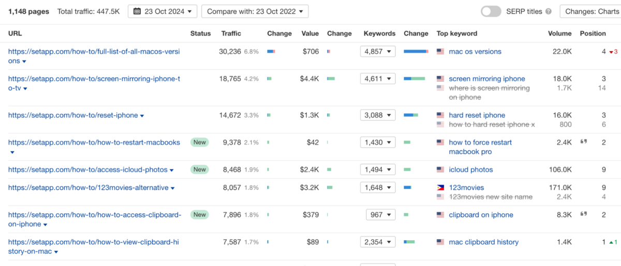Click the US flag beside hard reset iphone

coord(440,115)
